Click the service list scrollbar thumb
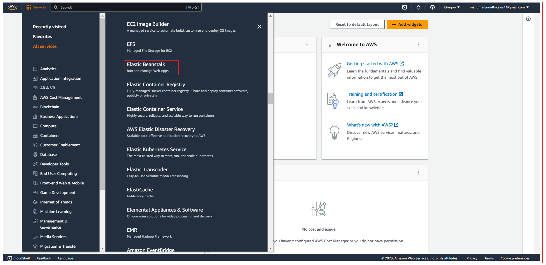 [x=270, y=99]
